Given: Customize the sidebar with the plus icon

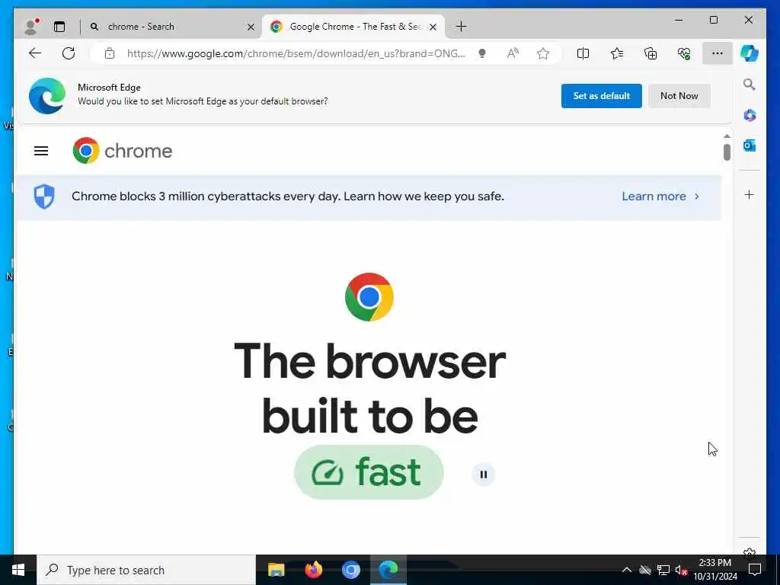Looking at the screenshot, I should pyautogui.click(x=750, y=194).
